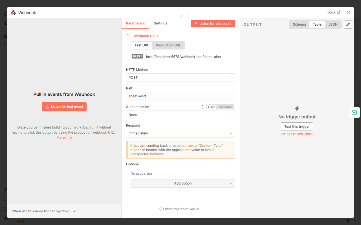This screenshot has height=225, width=361.
Task: Click the green envelope icon on the right edge
Action: (354, 112)
